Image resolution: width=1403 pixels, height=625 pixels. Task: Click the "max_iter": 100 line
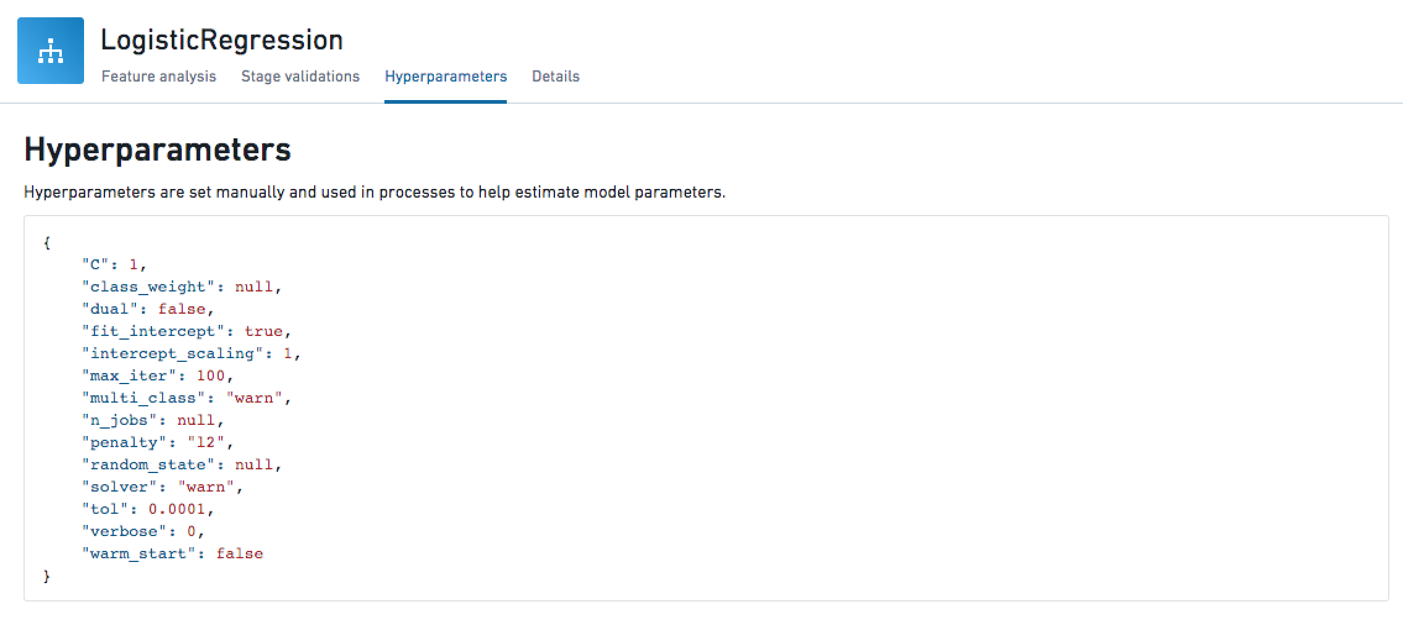tap(158, 376)
